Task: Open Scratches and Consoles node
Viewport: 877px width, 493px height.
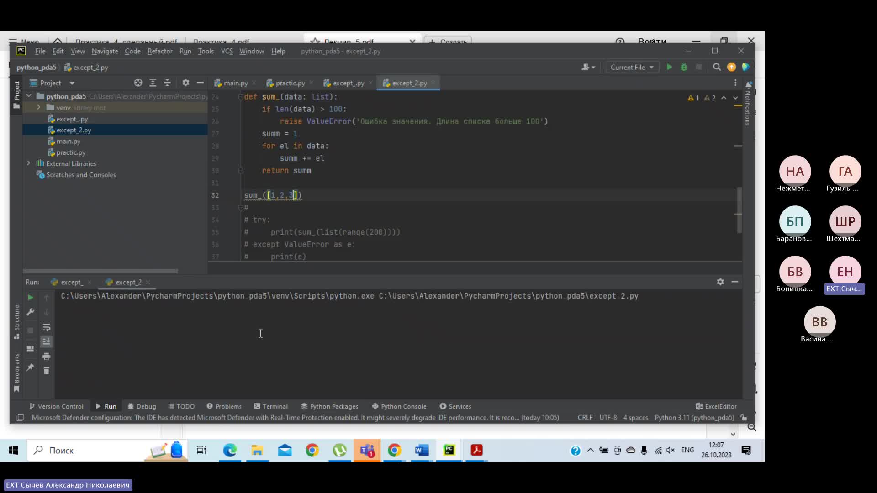Action: 80,175
